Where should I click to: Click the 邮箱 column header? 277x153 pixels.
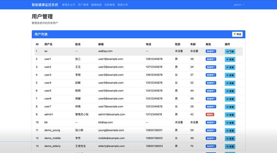coord(101,44)
